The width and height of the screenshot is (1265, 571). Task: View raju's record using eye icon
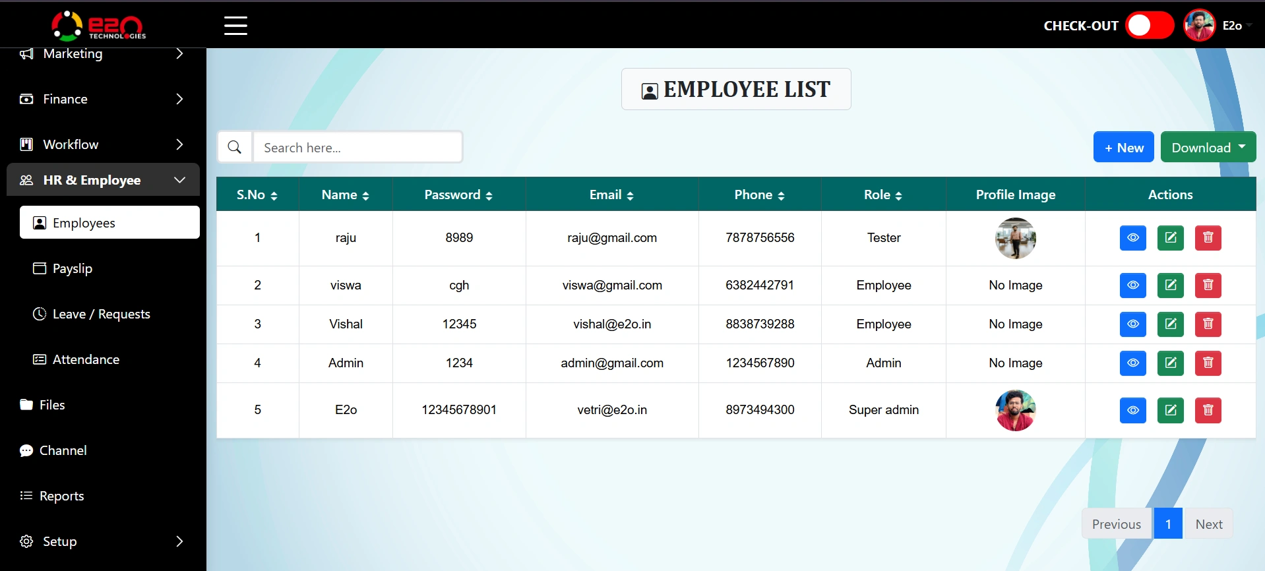click(x=1132, y=238)
